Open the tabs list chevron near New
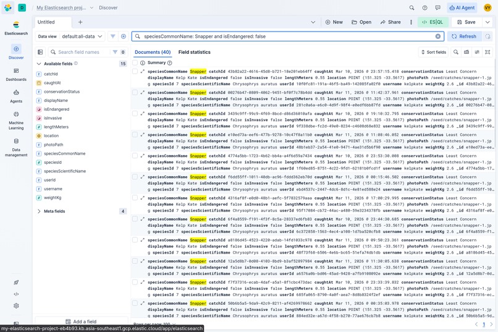The width and height of the screenshot is (498, 332). [313, 22]
